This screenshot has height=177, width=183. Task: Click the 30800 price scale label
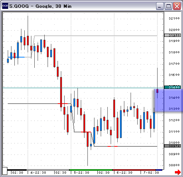point(174,165)
